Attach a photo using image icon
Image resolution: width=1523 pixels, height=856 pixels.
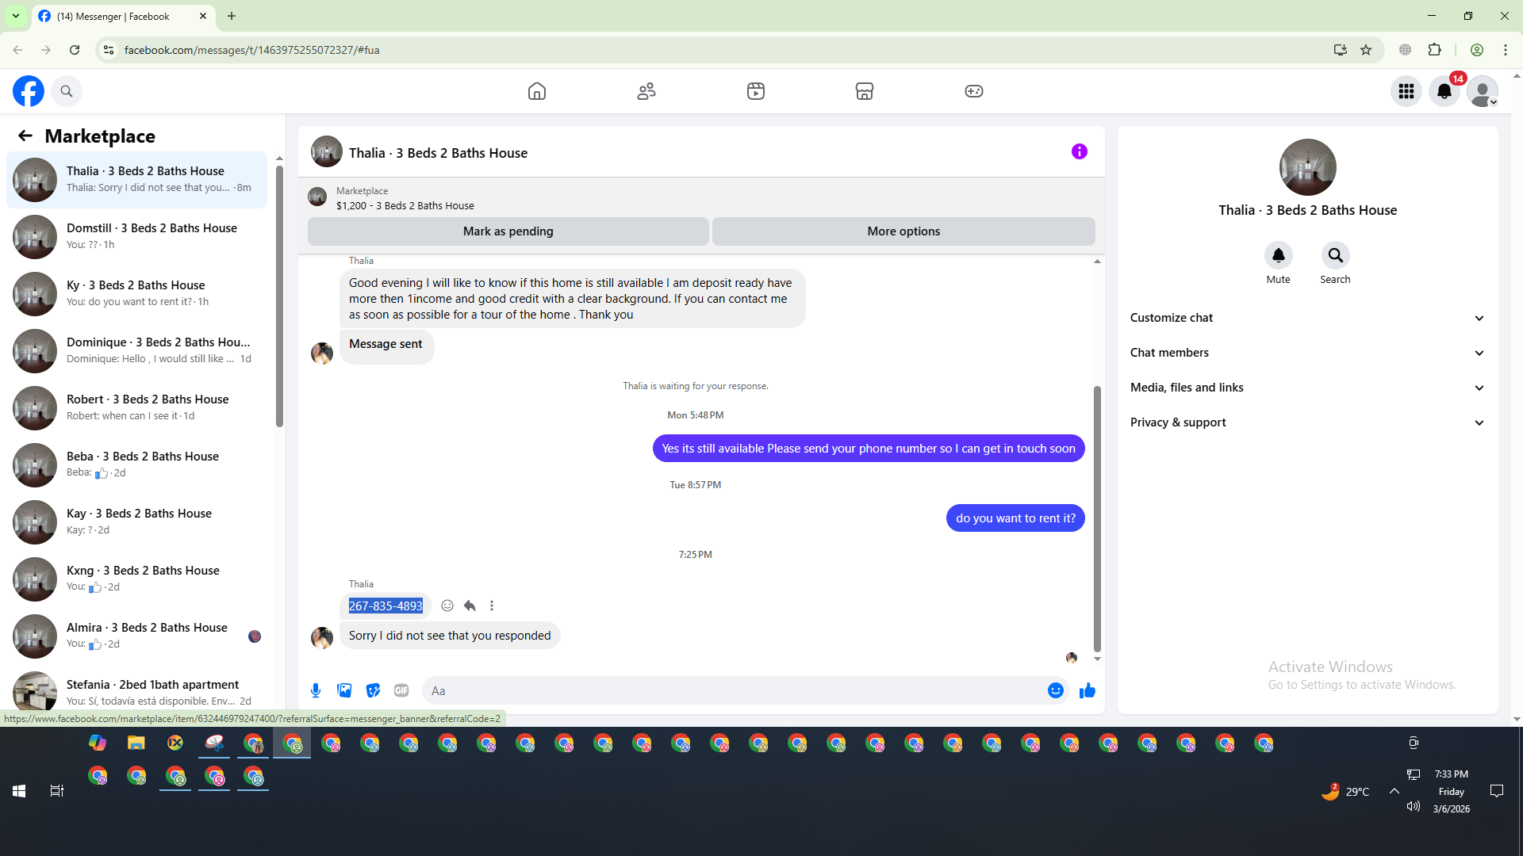tap(344, 690)
